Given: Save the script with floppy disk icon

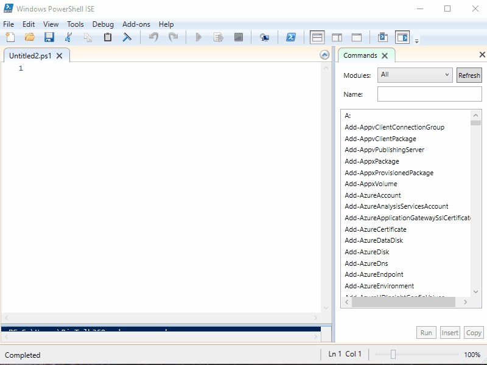Looking at the screenshot, I should click(x=49, y=37).
